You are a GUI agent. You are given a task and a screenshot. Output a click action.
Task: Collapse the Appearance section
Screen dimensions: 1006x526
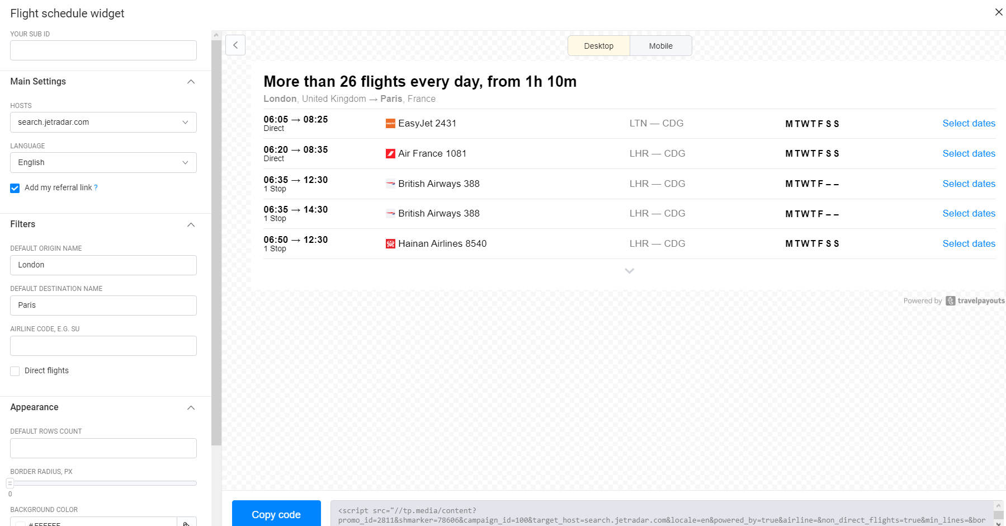(191, 407)
